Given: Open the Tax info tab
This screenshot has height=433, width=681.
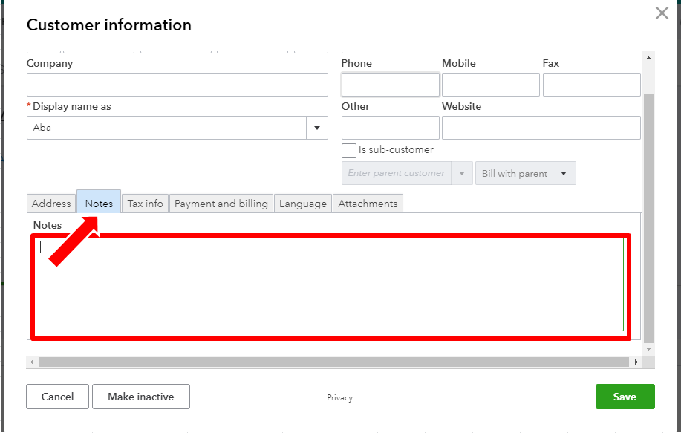Looking at the screenshot, I should 145,204.
